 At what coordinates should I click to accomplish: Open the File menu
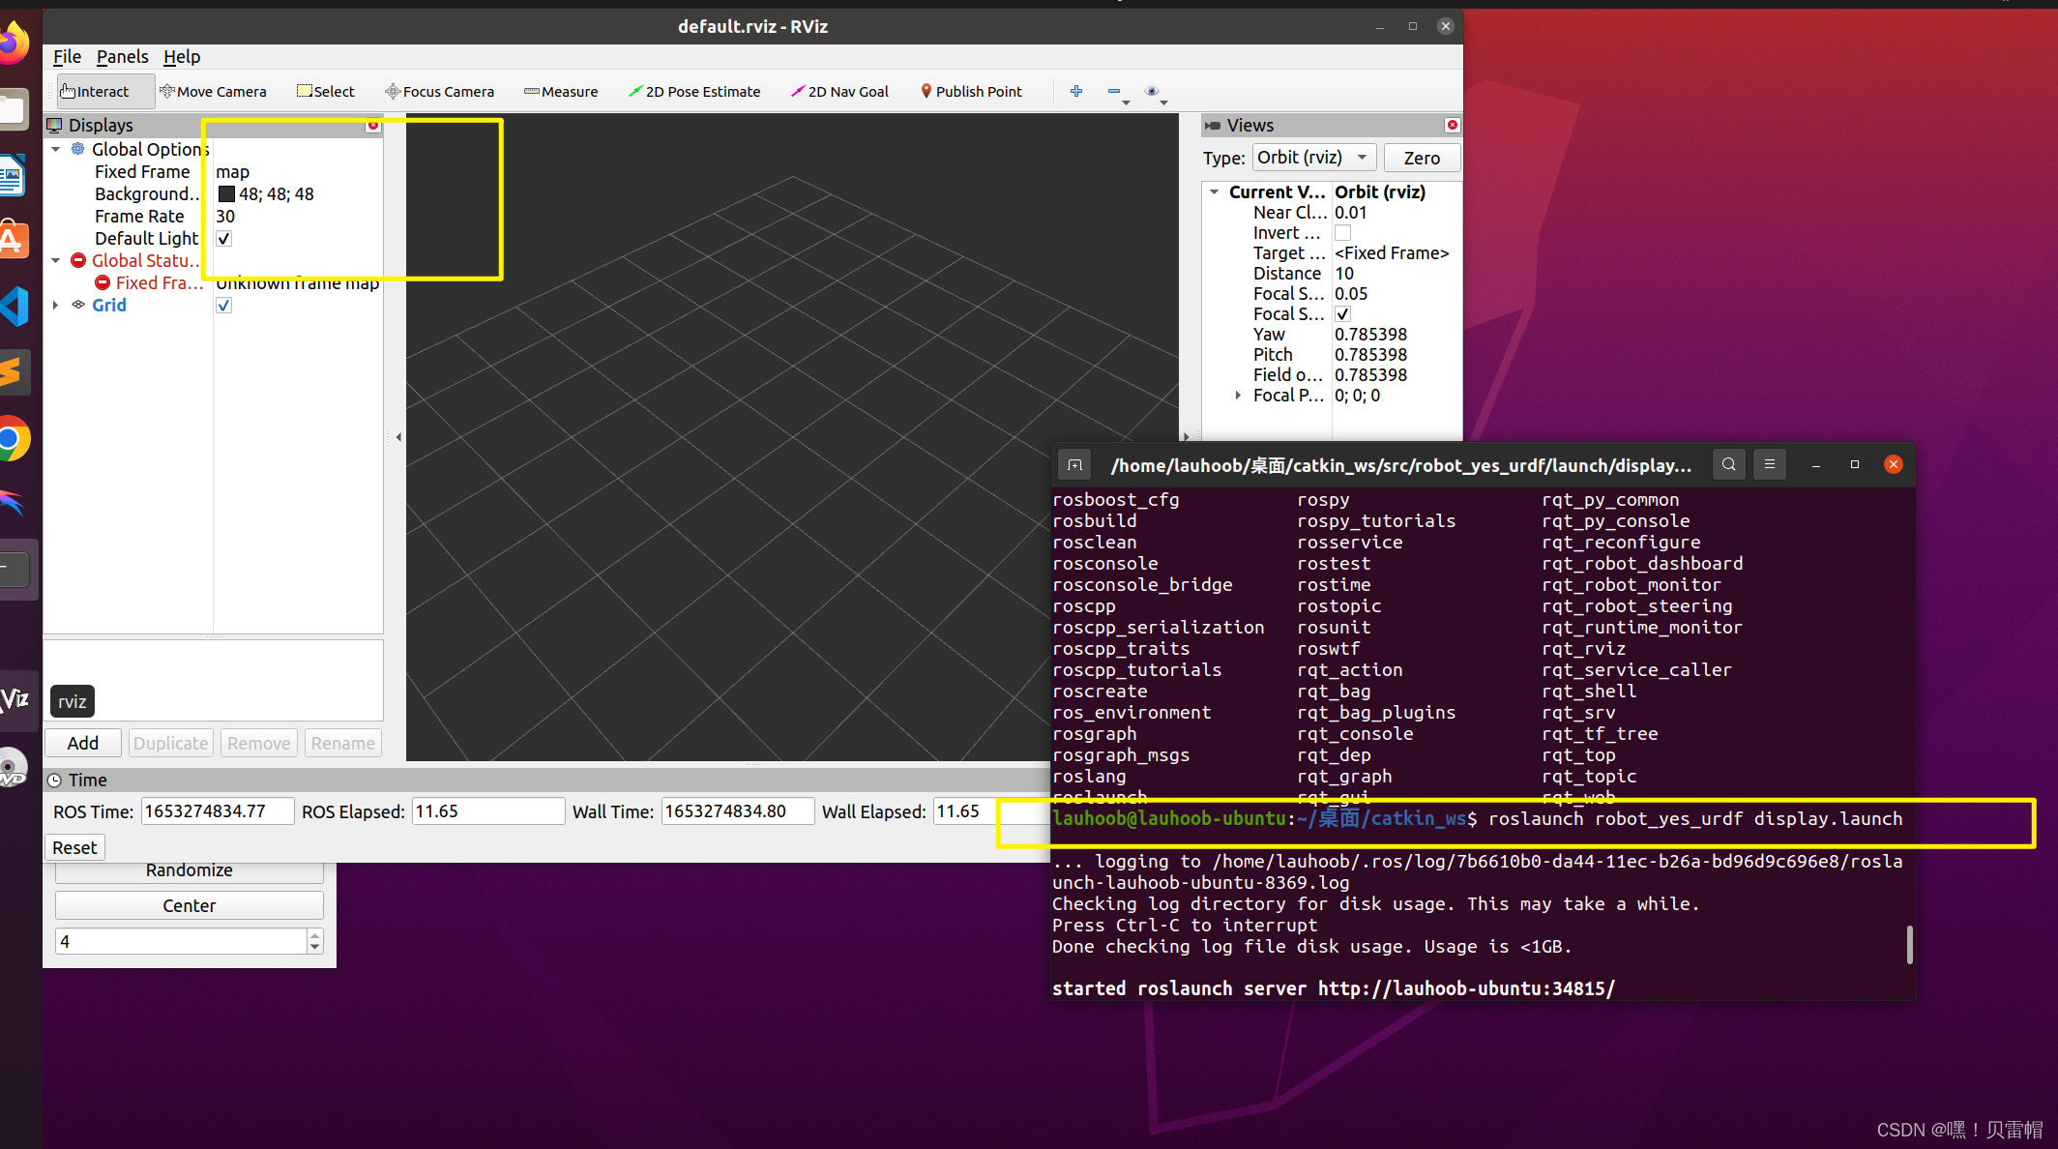tap(67, 57)
